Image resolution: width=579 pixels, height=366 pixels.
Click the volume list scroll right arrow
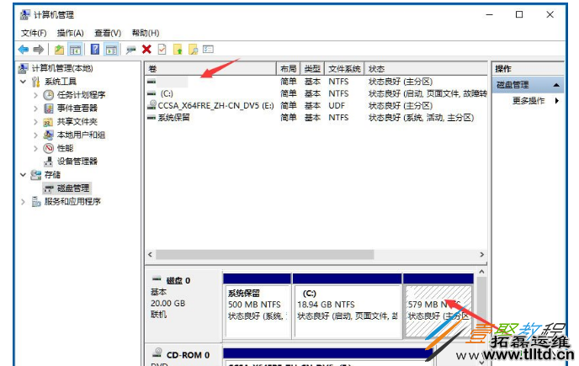[x=482, y=254]
